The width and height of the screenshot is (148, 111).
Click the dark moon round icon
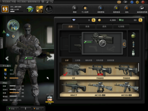(x=49, y=9)
